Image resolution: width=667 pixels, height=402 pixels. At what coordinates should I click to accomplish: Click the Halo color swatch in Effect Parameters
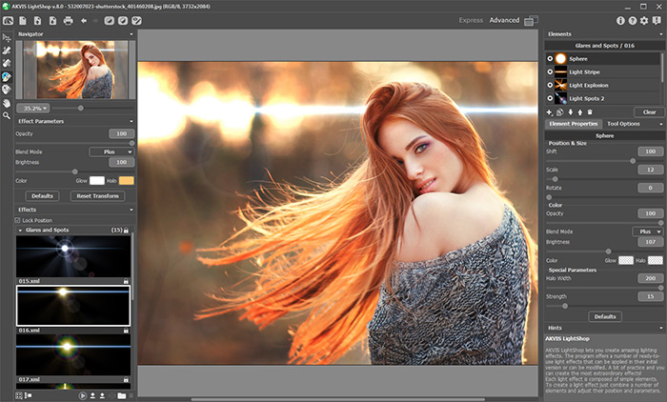[127, 180]
